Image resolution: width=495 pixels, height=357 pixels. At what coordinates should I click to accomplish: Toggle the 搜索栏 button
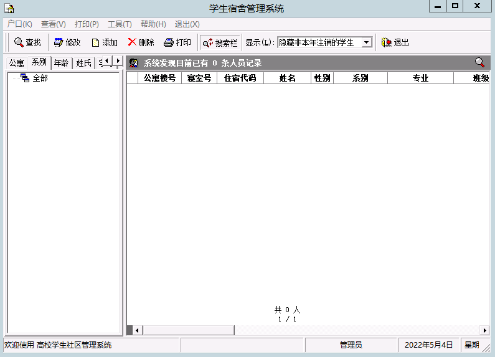pos(220,42)
